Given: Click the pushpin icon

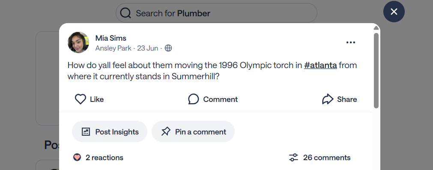Looking at the screenshot, I should pyautogui.click(x=166, y=131).
